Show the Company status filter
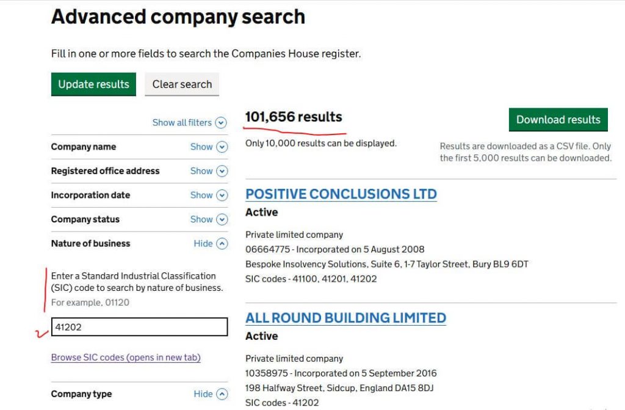The height and width of the screenshot is (410, 625). [x=201, y=219]
